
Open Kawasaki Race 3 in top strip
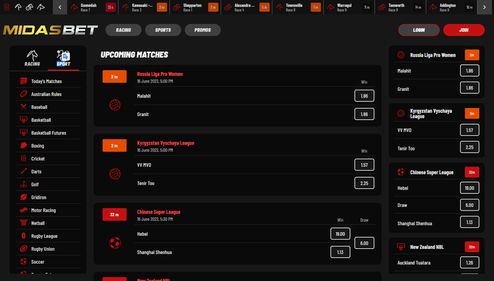tap(144, 7)
